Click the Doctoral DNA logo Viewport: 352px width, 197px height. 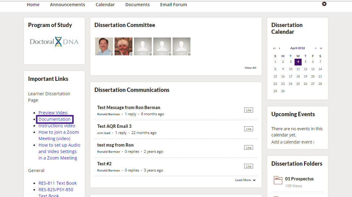(54, 42)
